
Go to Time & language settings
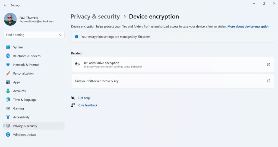25,100
